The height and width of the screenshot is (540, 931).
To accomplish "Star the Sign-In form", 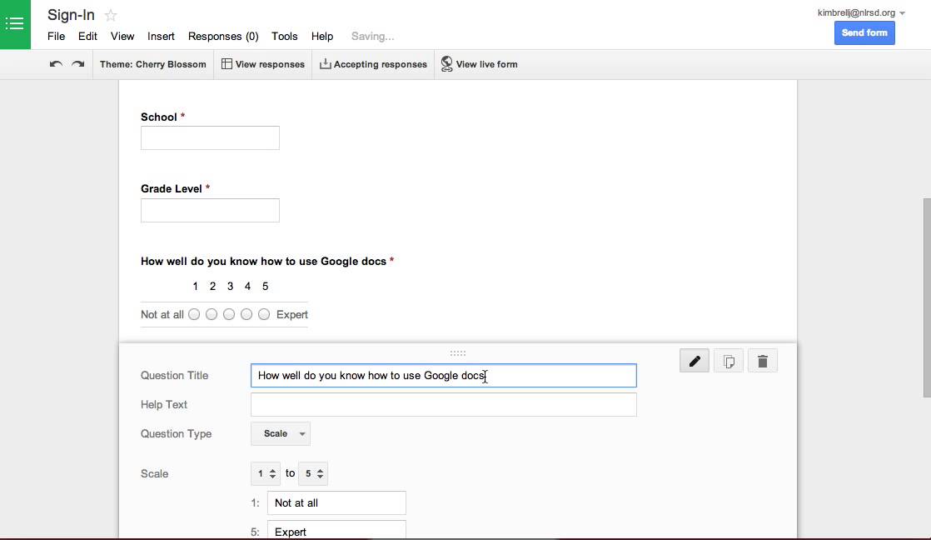I will point(111,16).
